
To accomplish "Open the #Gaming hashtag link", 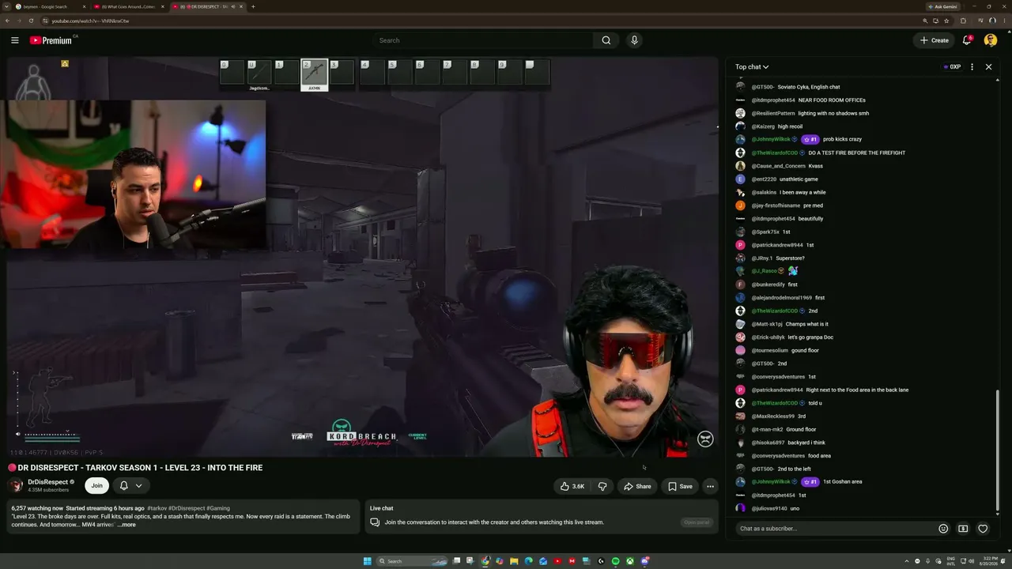I will point(218,508).
